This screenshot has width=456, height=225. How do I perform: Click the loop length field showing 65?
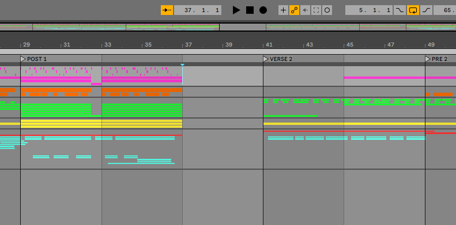444,10
